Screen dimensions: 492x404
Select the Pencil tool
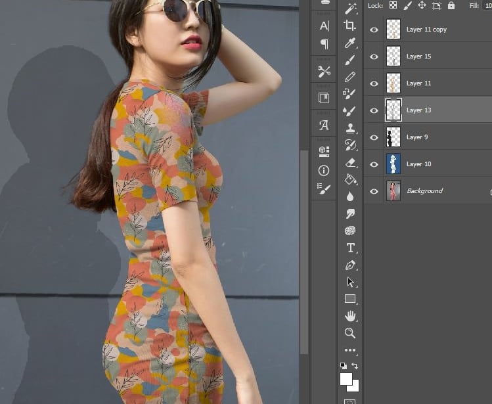point(350,77)
